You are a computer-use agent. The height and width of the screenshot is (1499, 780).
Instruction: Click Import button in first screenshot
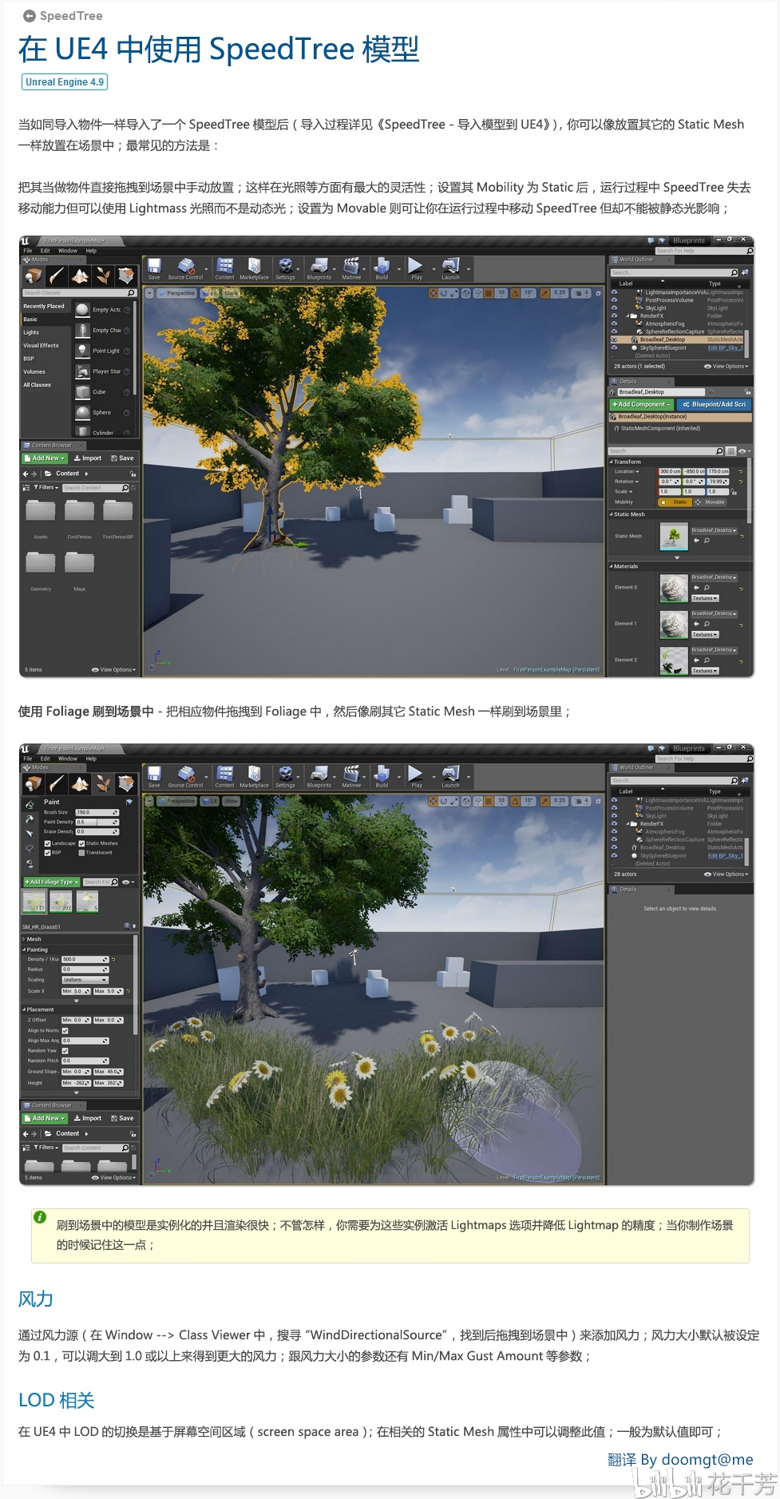click(88, 458)
